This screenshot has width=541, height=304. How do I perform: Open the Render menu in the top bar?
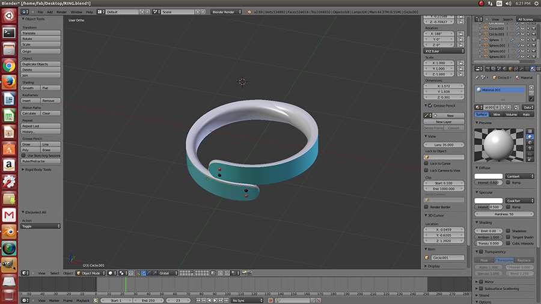click(x=61, y=11)
